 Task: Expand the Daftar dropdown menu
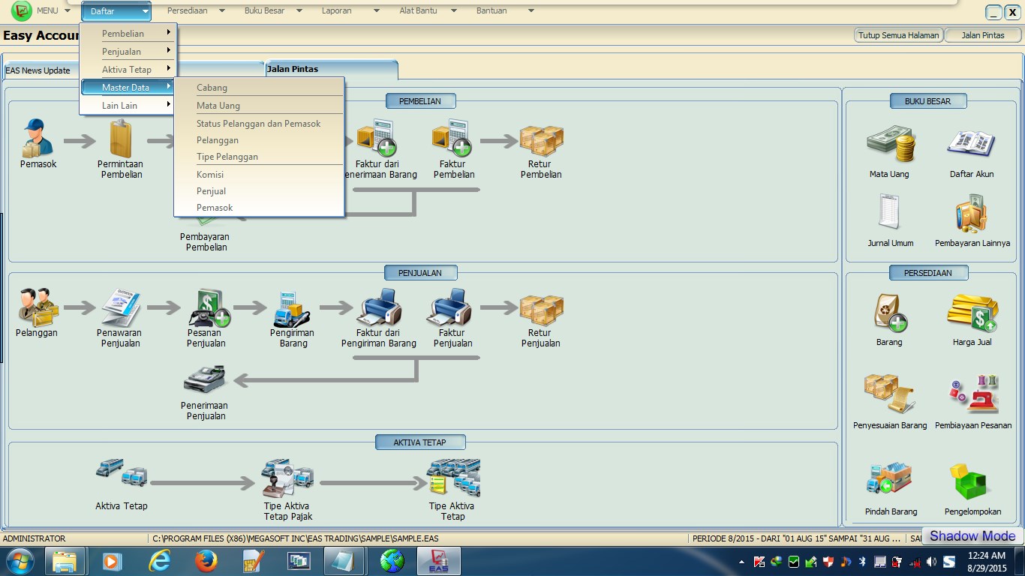coord(116,11)
